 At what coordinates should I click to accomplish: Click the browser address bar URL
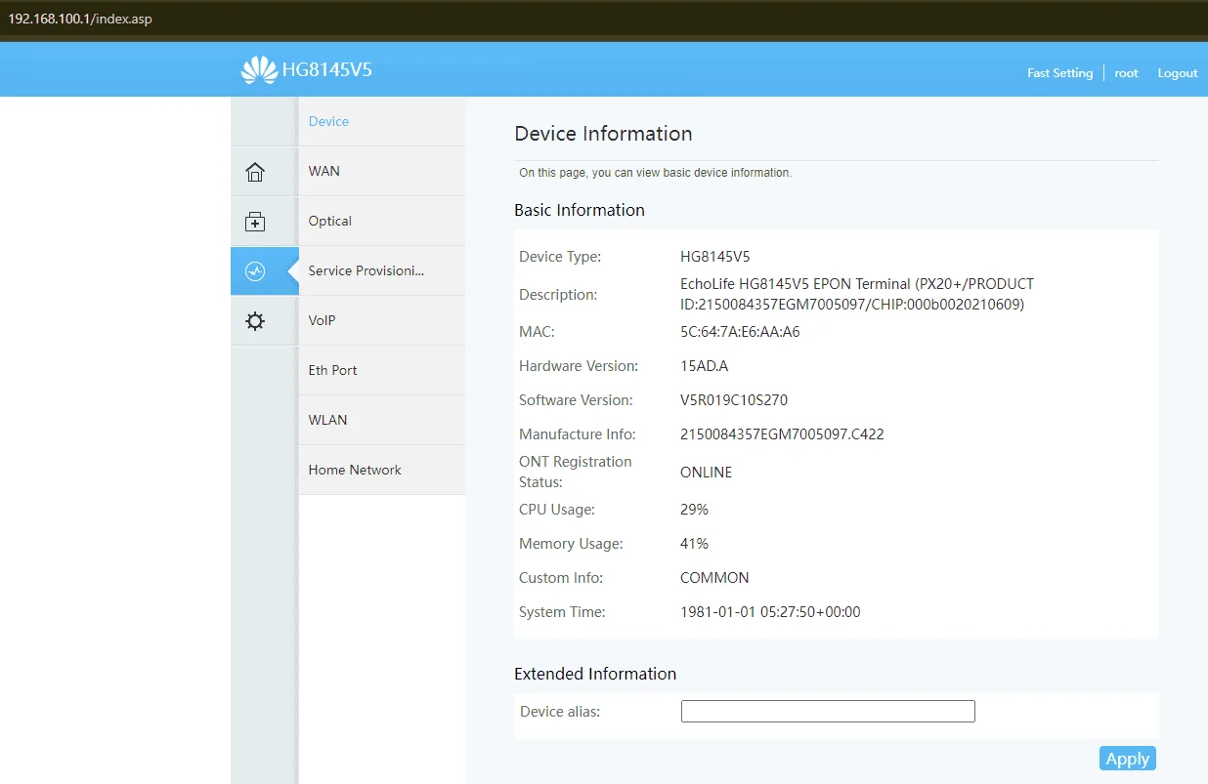pos(79,20)
